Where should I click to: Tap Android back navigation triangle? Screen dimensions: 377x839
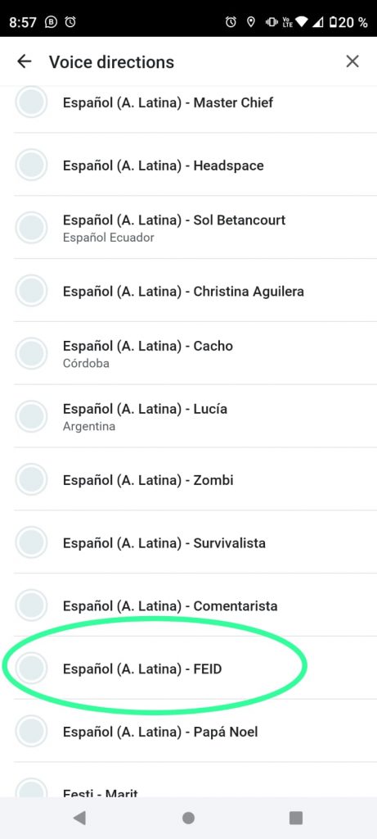79,818
